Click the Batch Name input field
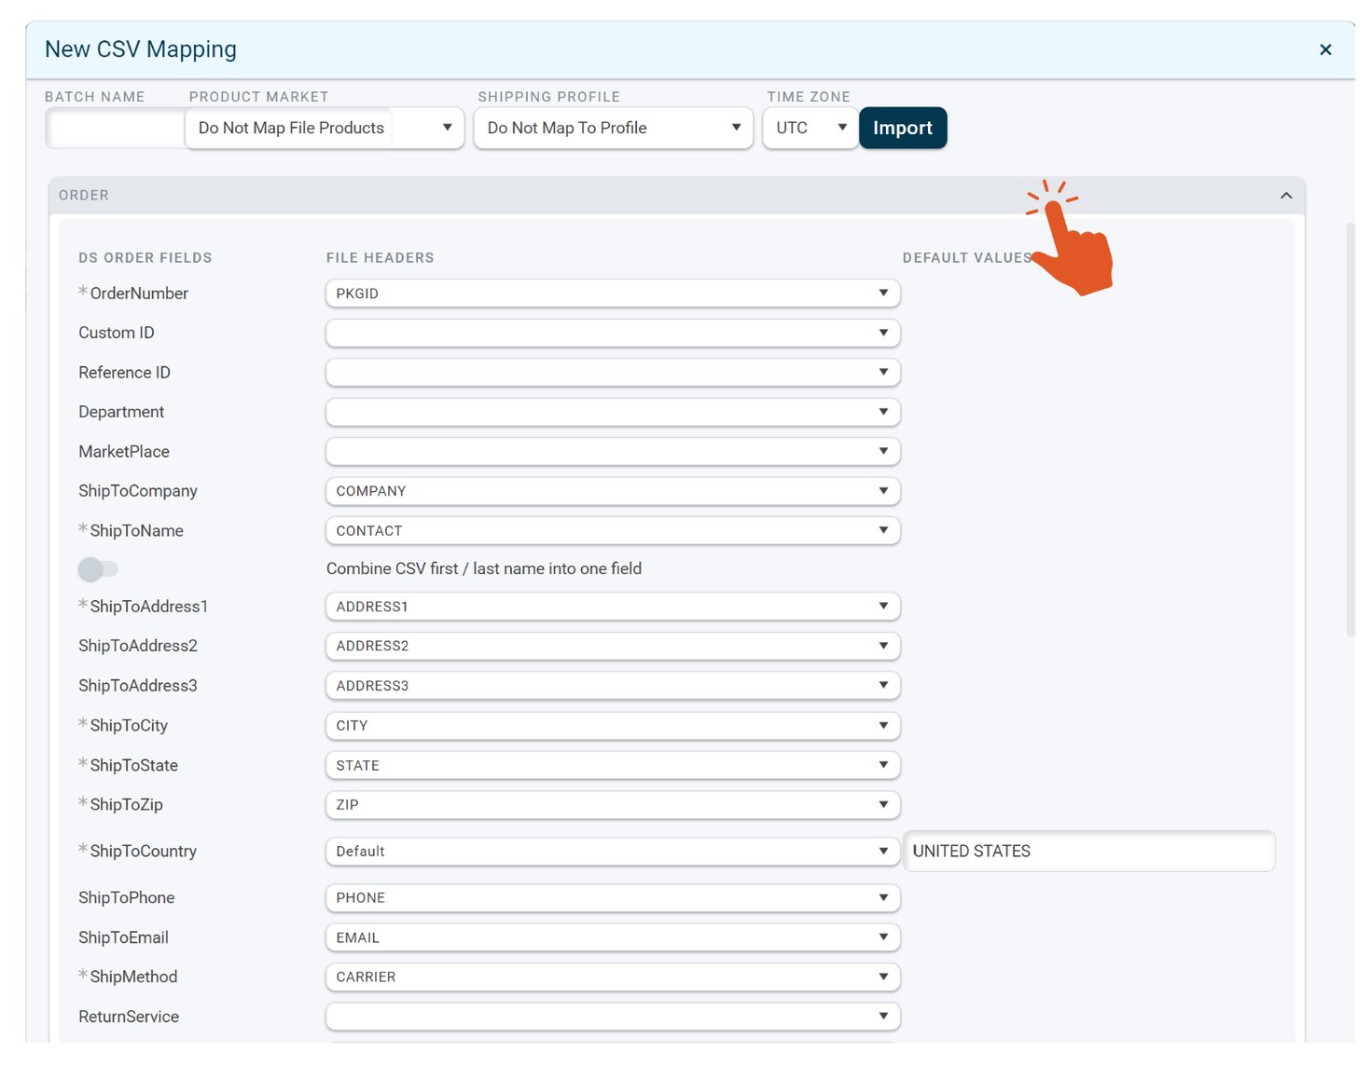 pyautogui.click(x=114, y=128)
